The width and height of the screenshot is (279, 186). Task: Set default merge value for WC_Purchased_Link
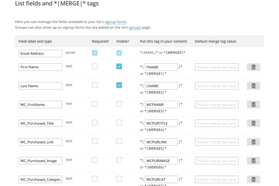coord(217,142)
